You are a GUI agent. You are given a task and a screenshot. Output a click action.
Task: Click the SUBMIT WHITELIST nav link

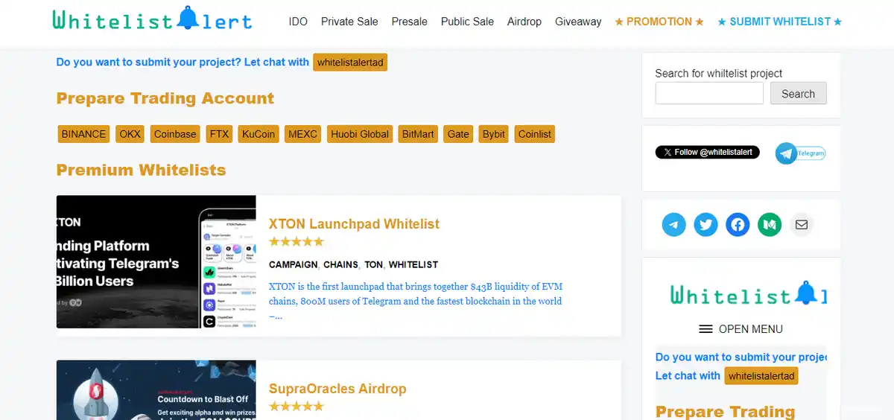point(779,22)
